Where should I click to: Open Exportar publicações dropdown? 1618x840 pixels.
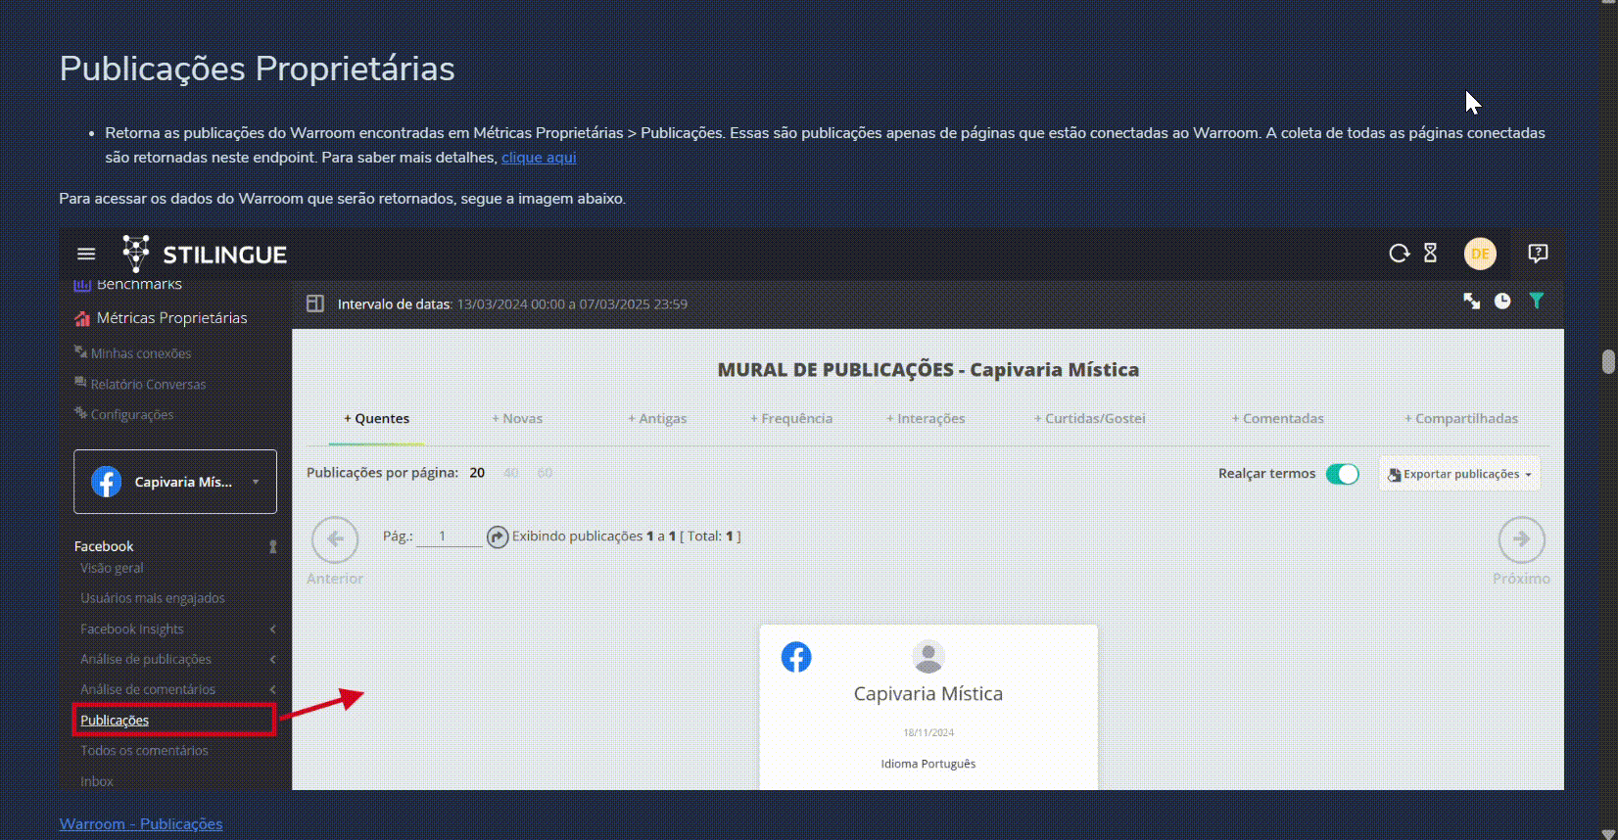(x=1459, y=474)
